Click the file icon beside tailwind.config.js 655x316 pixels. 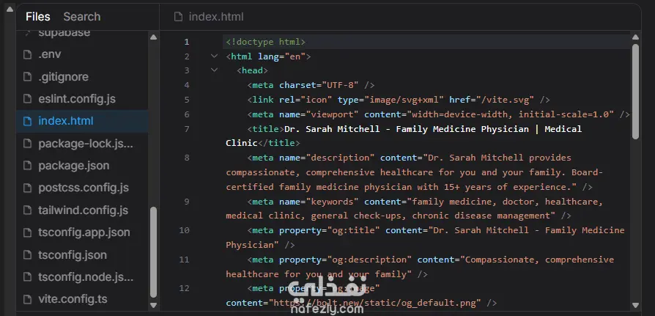pyautogui.click(x=28, y=210)
